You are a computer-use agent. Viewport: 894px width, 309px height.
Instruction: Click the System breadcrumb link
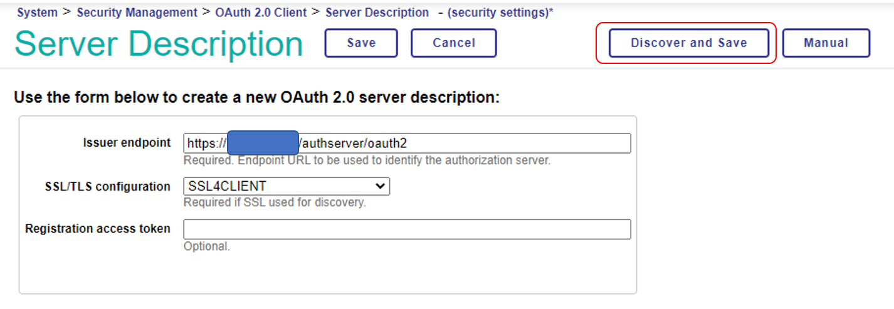coord(36,13)
